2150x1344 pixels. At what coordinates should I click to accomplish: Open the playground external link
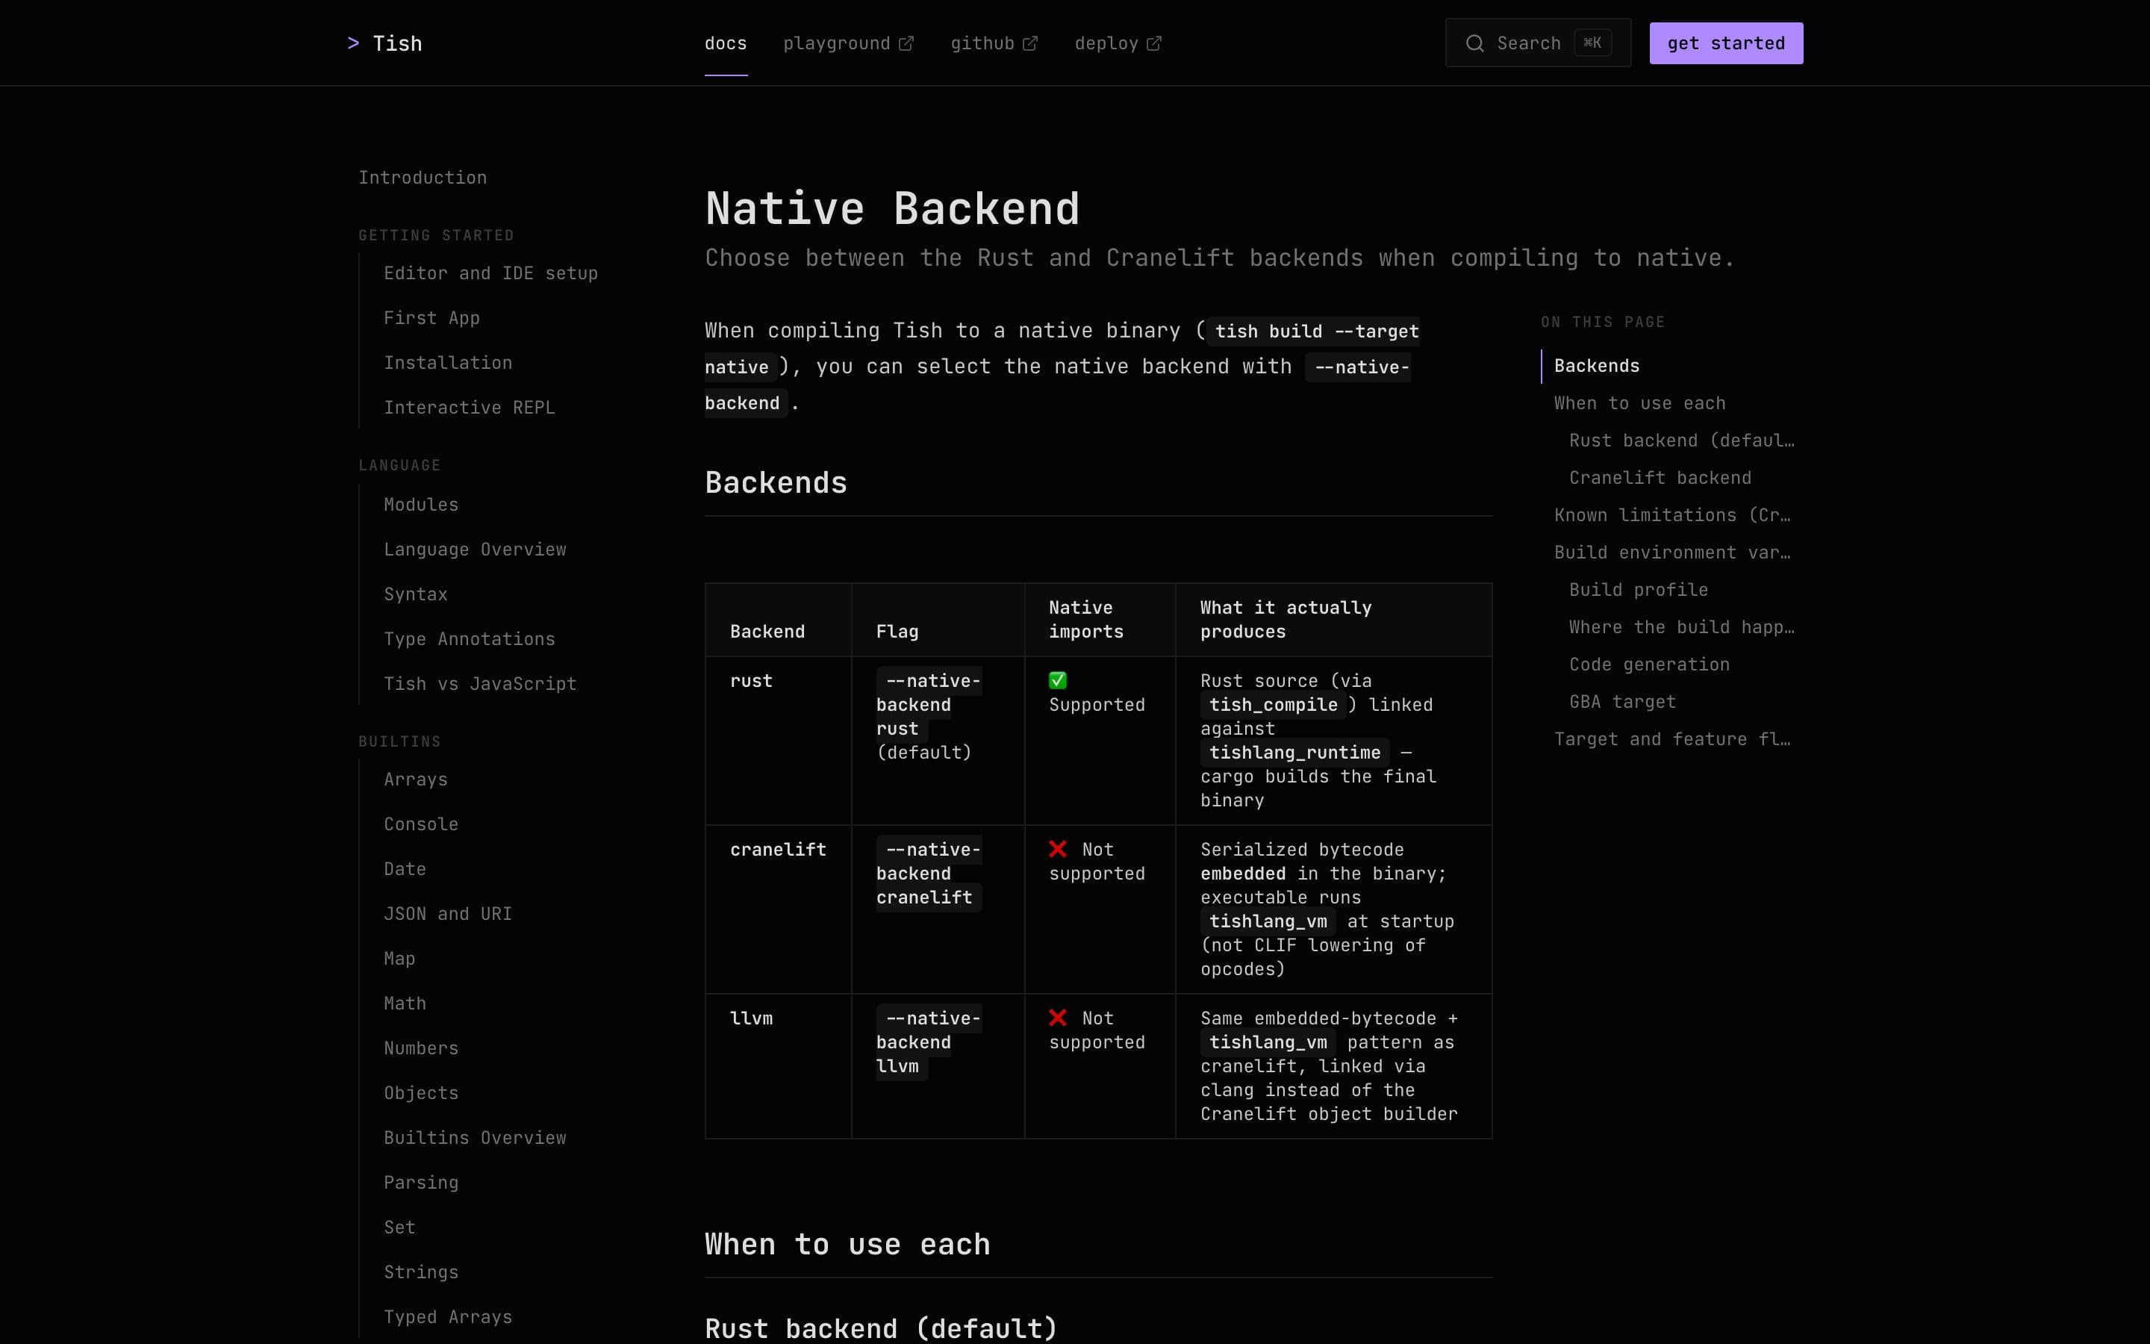pos(849,43)
